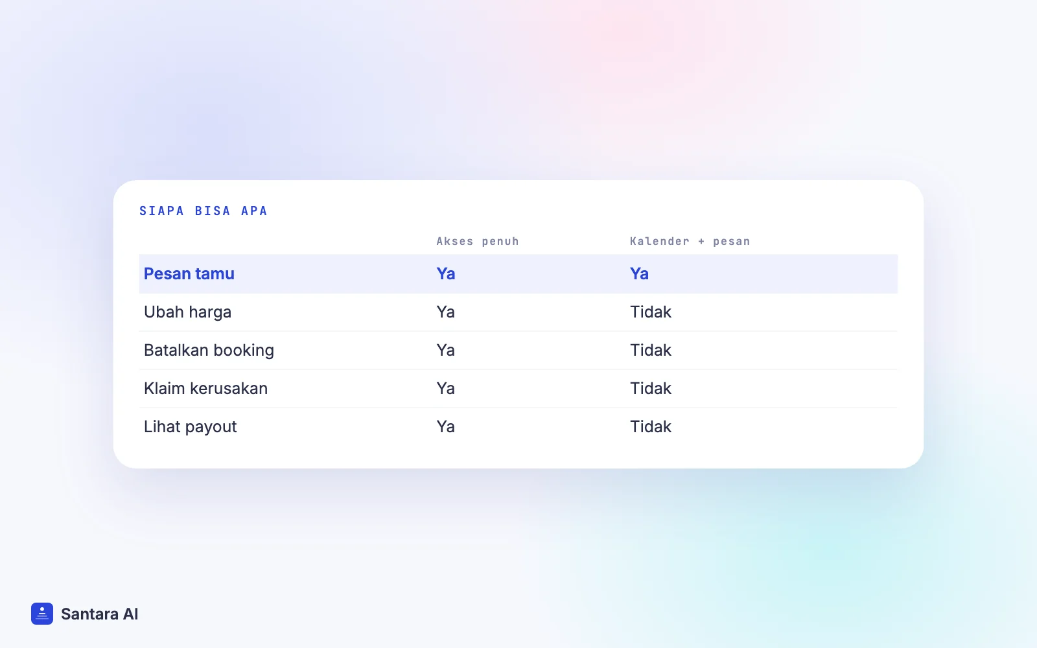1037x648 pixels.
Task: Click the Kalender + pesan column header
Action: [690, 241]
